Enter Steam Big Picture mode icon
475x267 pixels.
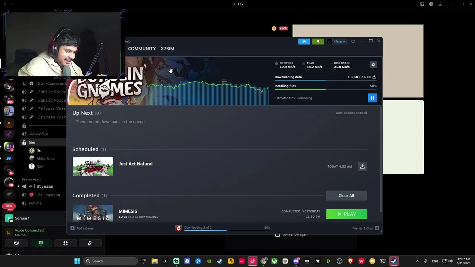[x=353, y=42]
